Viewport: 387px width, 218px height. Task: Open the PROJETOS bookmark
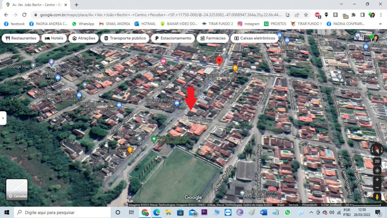[275, 24]
